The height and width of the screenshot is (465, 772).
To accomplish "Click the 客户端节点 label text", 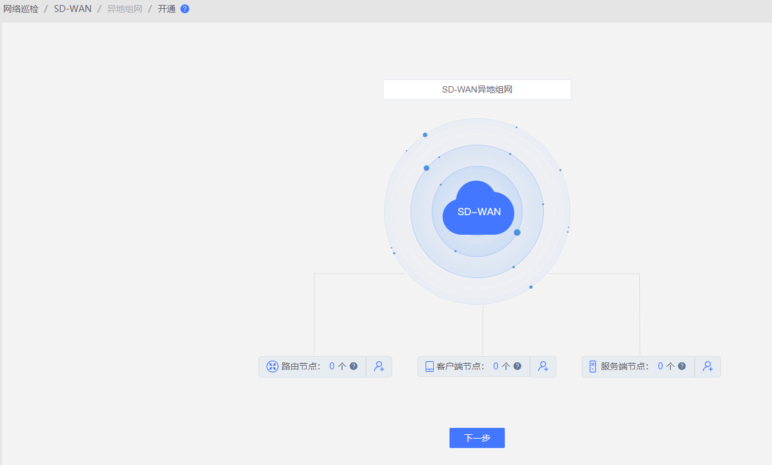I will click(x=461, y=366).
